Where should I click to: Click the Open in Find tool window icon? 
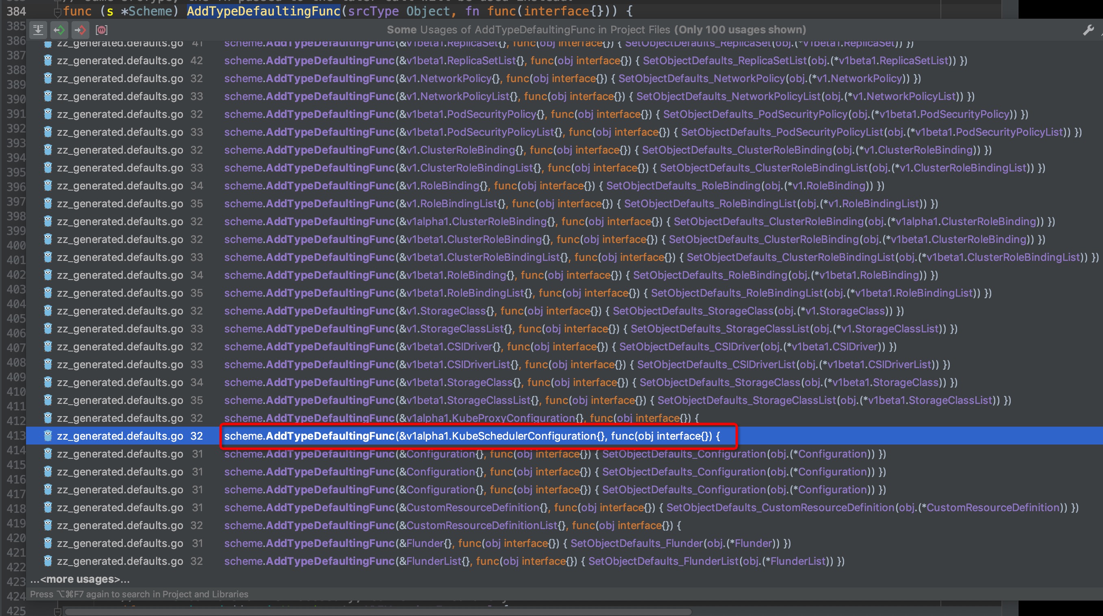(38, 30)
